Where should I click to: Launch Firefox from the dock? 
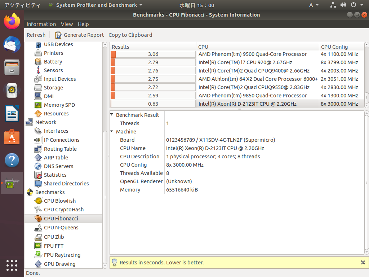[12, 21]
